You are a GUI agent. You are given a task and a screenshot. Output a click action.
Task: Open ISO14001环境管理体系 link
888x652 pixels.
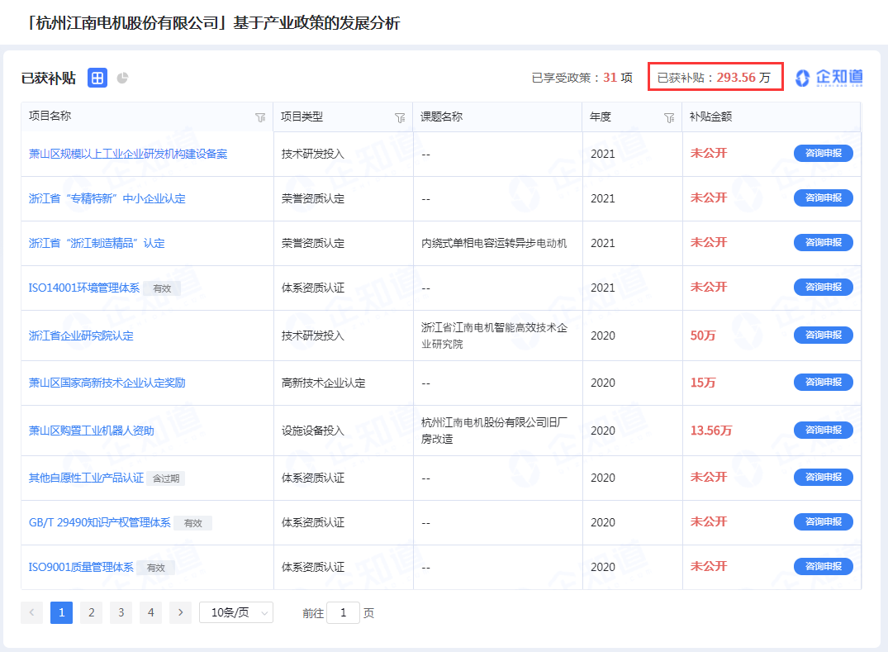83,288
